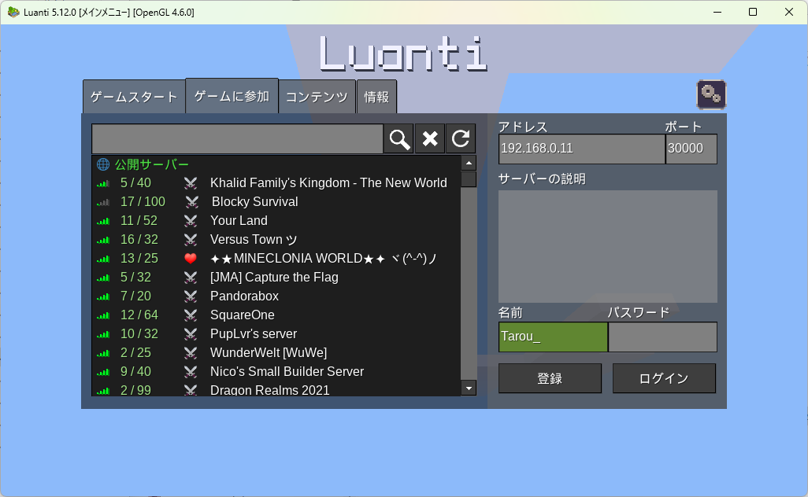Open the 情報 tab
808x497 pixels.
click(376, 97)
